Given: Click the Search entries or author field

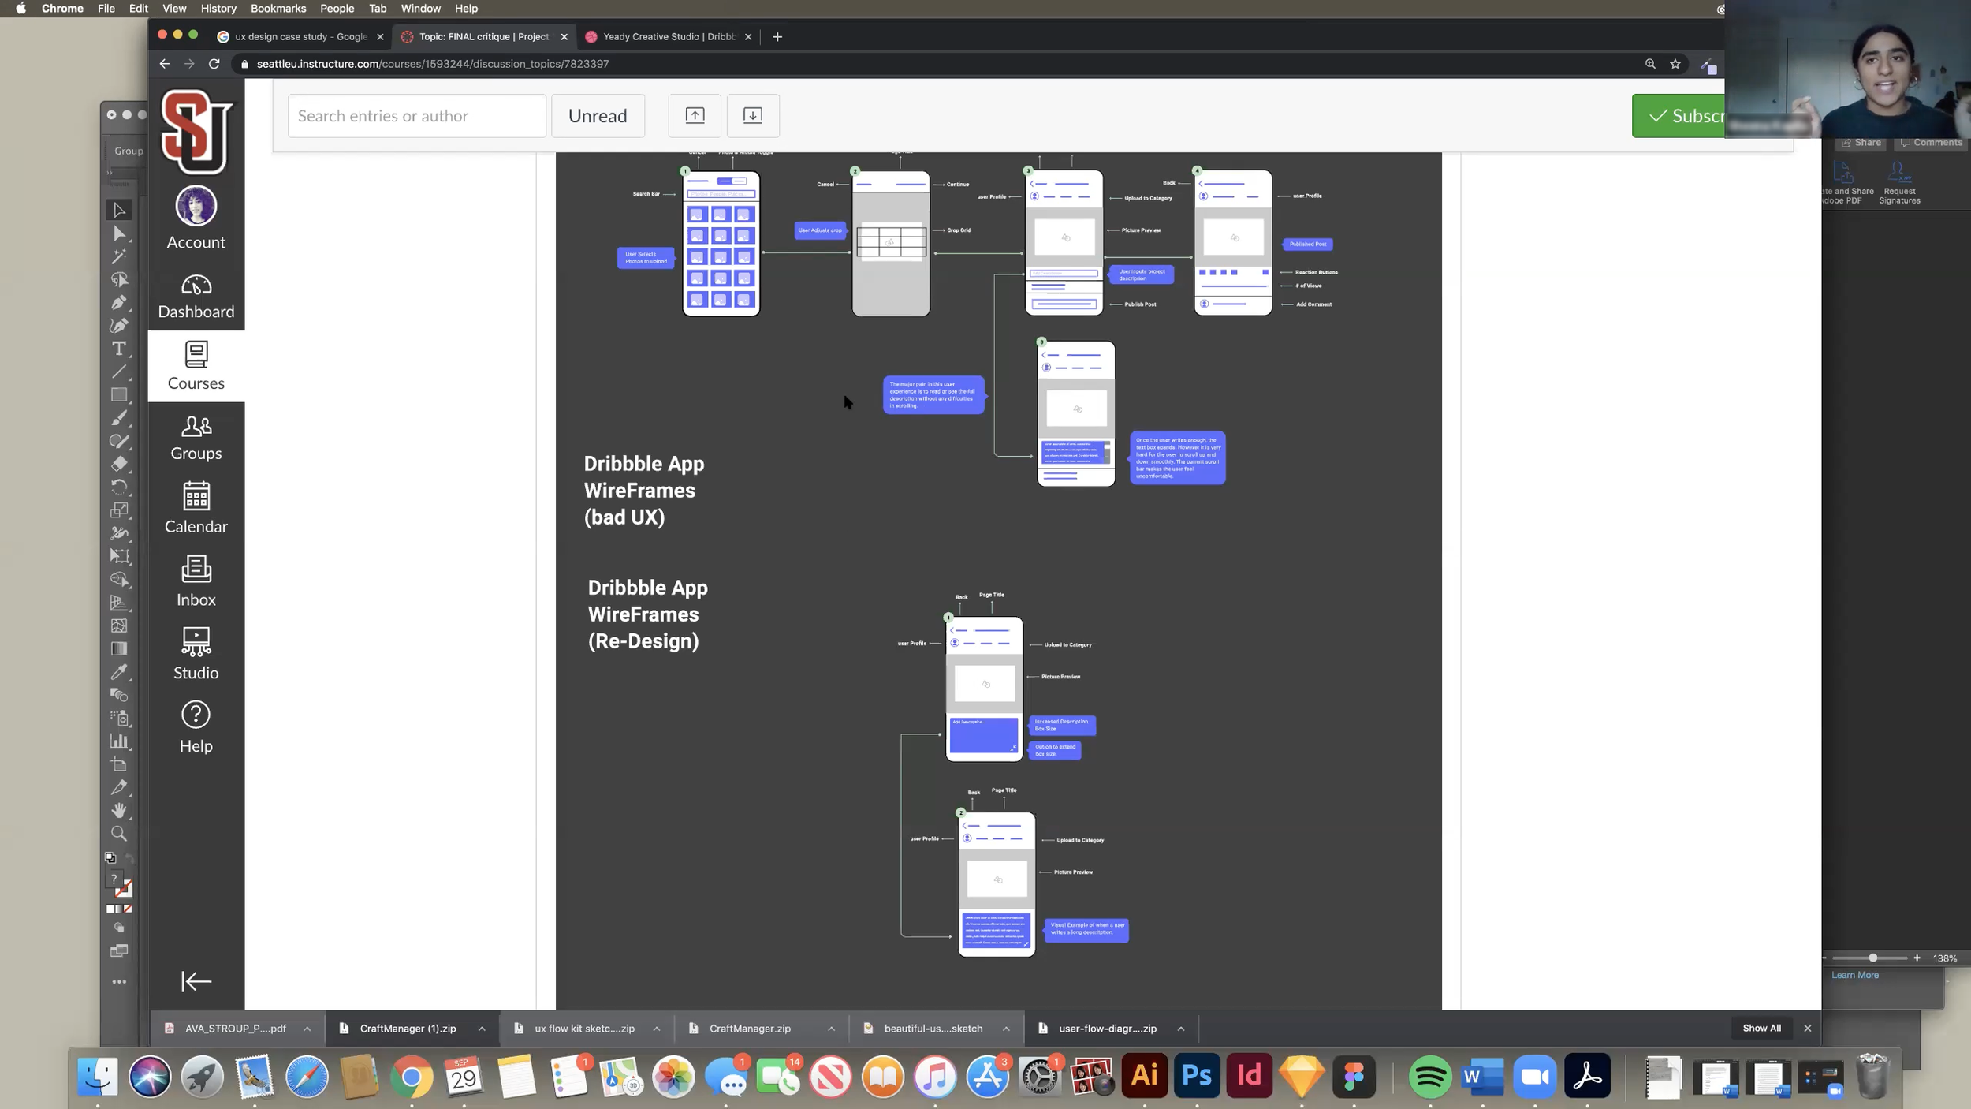Looking at the screenshot, I should (416, 115).
